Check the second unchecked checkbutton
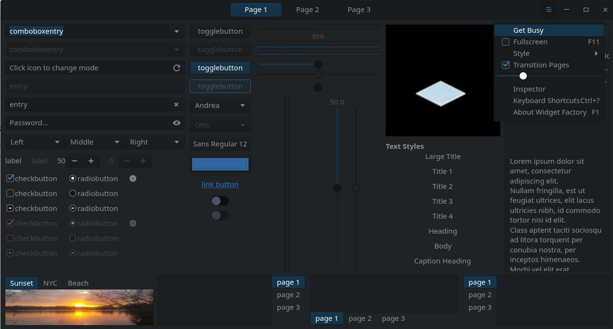This screenshot has height=329, width=613. click(10, 194)
